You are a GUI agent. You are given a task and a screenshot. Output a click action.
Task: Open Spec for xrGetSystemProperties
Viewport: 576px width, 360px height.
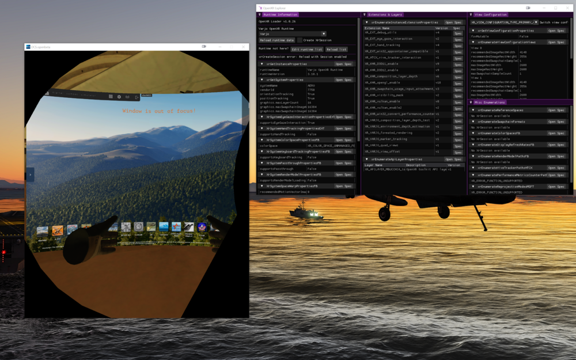(343, 79)
